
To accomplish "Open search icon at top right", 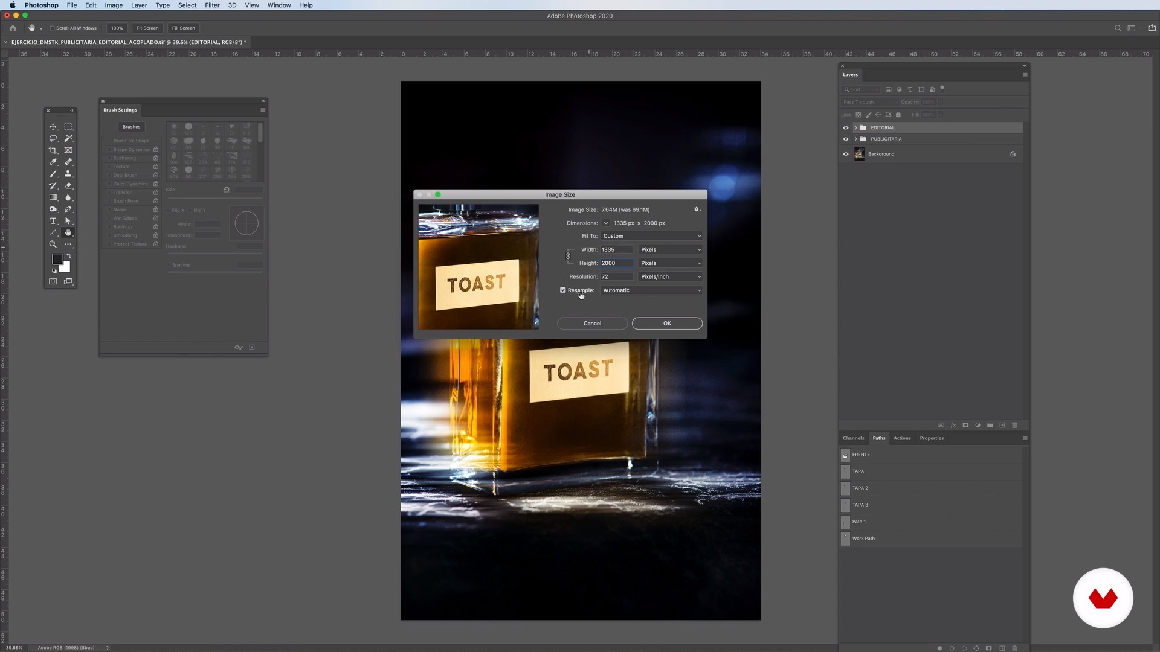I will coord(1118,28).
